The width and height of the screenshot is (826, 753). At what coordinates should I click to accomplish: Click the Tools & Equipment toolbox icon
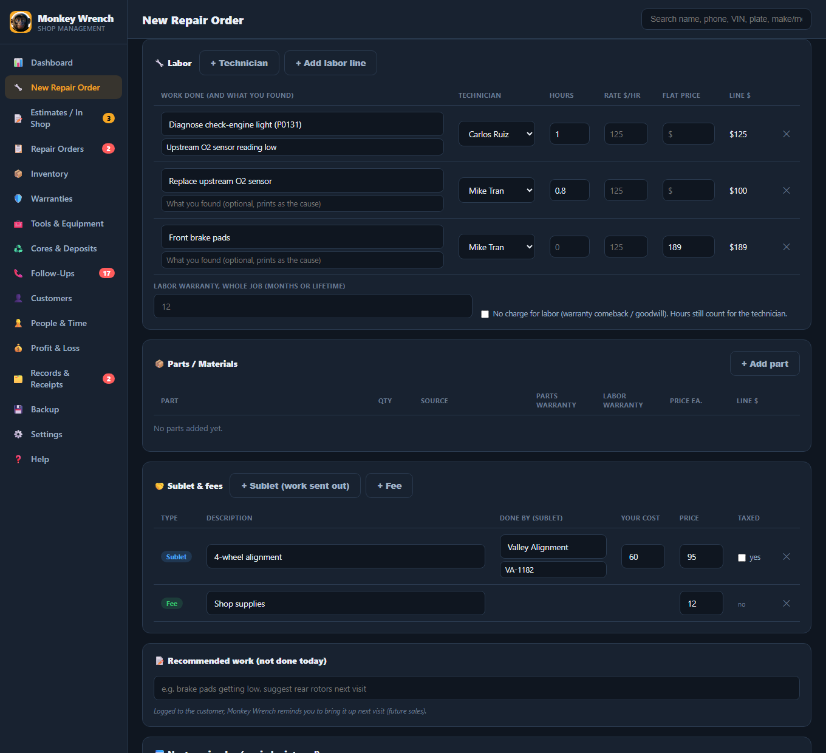pyautogui.click(x=18, y=223)
